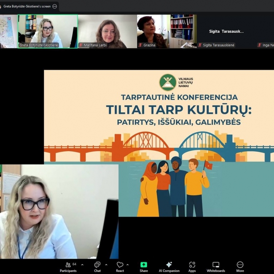
Task: Click the muted mic icon beside Grazina
Action: (140, 45)
